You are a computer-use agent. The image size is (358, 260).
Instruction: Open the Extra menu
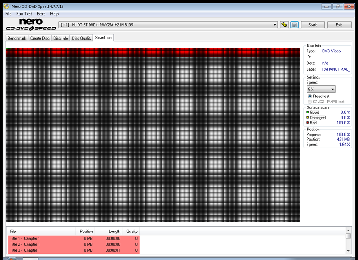(41, 14)
